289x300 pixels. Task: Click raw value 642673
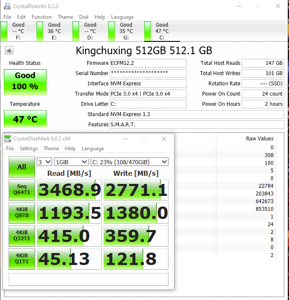pos(265,201)
